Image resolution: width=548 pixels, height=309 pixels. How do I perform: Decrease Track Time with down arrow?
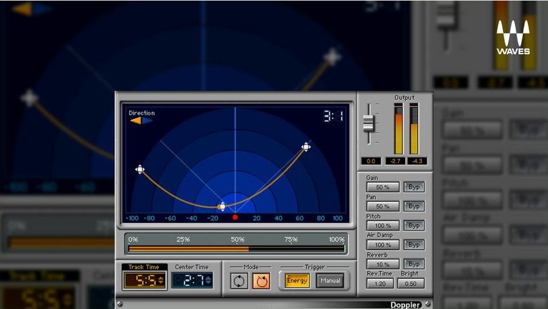[x=161, y=282]
